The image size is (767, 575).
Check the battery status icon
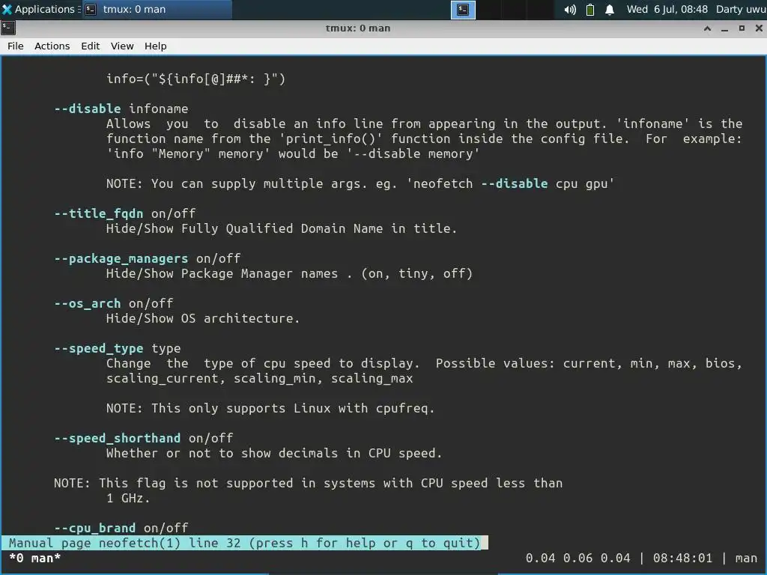click(590, 9)
